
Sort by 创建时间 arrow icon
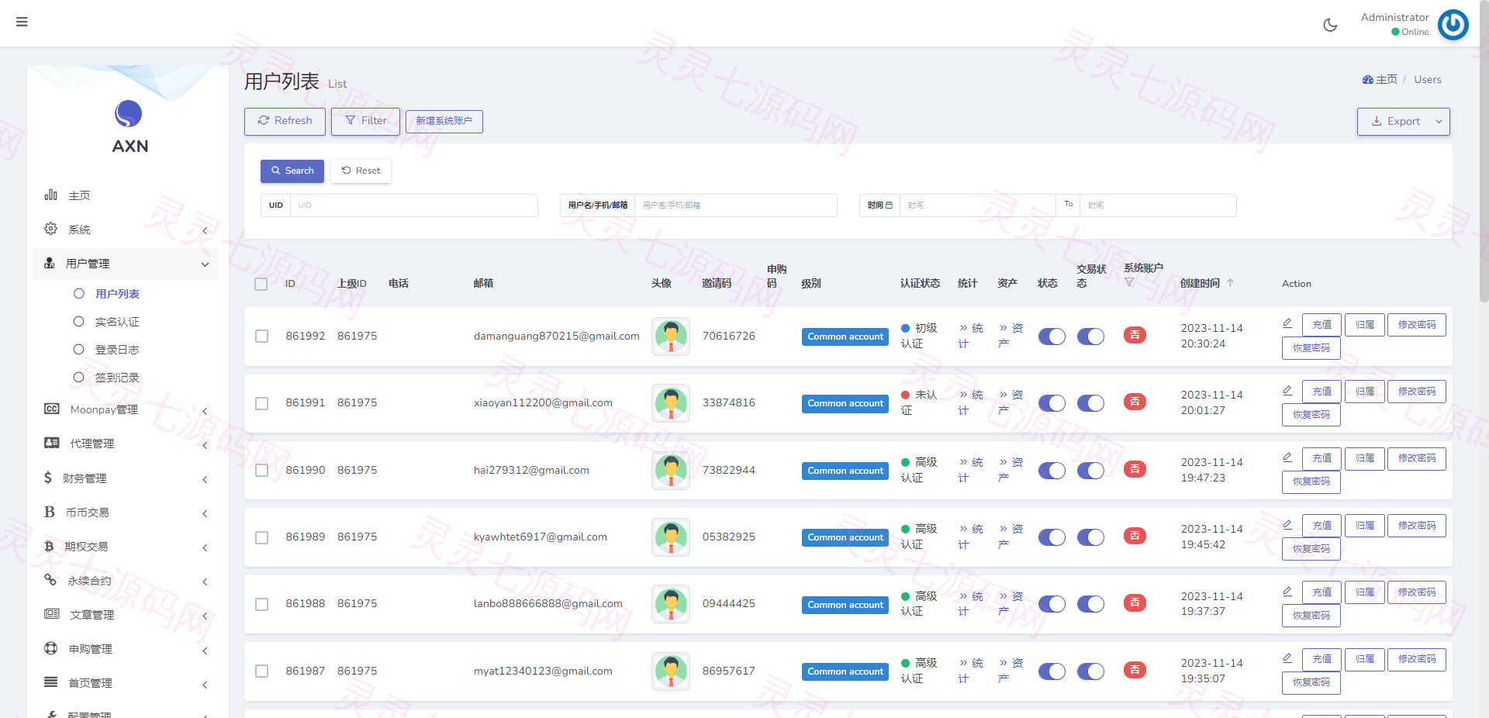click(x=1230, y=283)
